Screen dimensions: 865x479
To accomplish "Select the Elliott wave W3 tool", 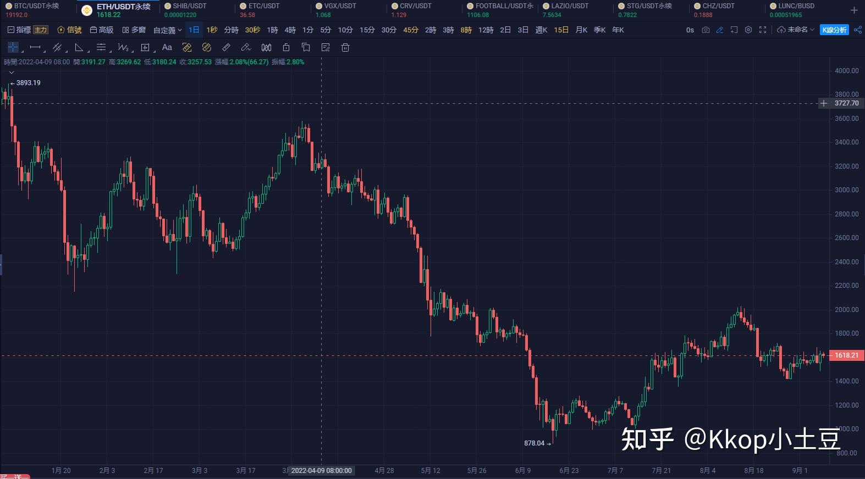I will coord(123,47).
